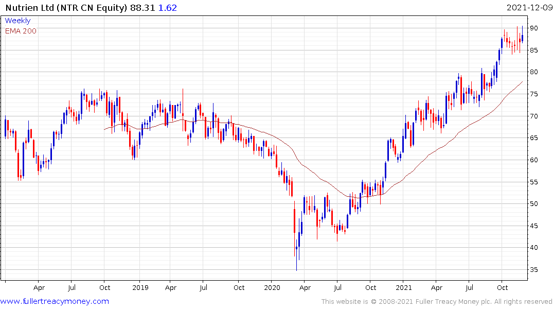
Task: Open the www.fullertreacymoney.com link
Action: click(55, 301)
